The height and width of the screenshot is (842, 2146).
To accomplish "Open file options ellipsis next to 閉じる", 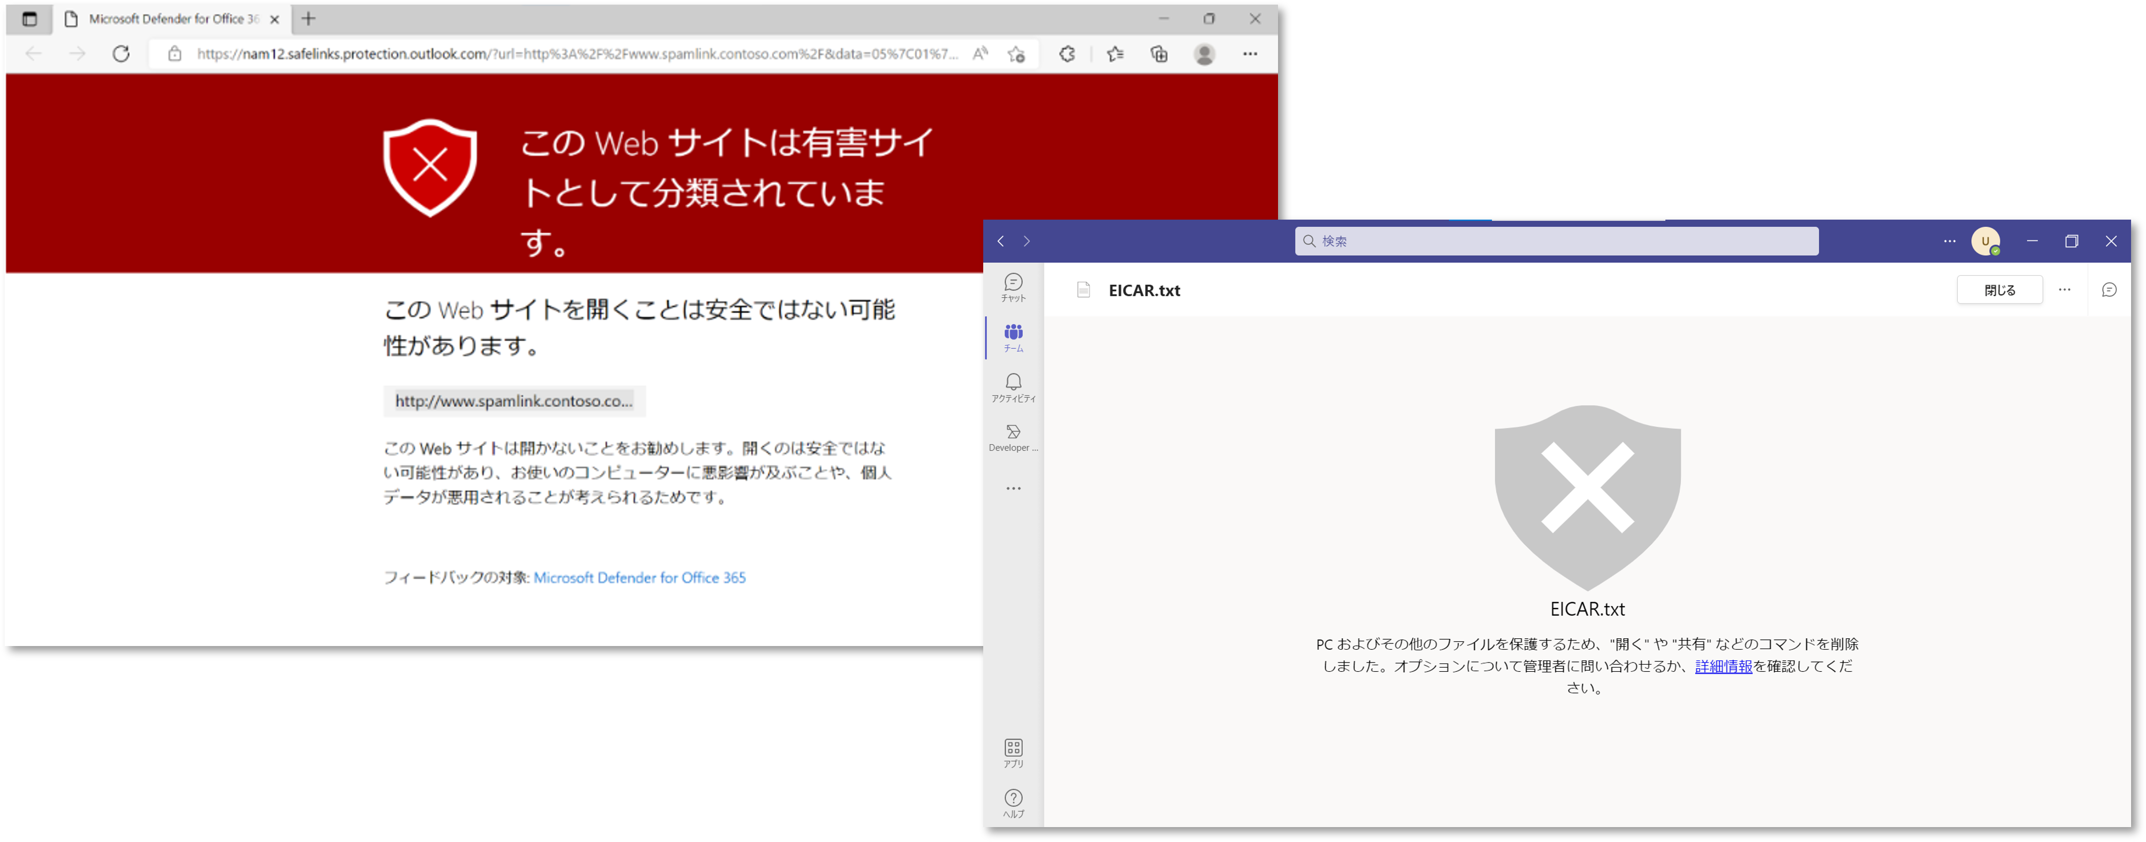I will 2064,290.
